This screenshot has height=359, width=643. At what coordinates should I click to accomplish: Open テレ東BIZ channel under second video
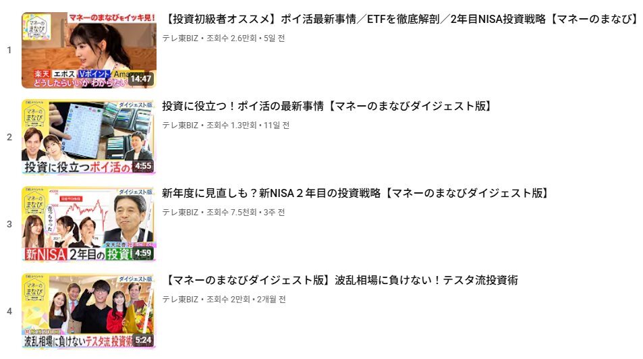tap(180, 125)
